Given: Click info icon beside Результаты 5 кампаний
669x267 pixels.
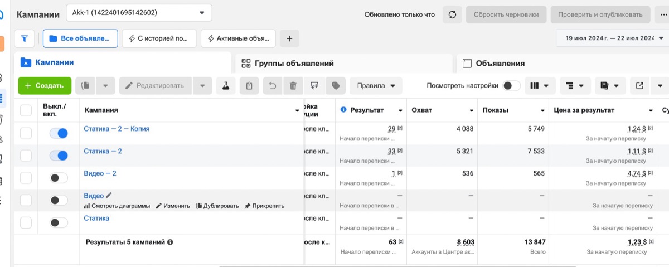Looking at the screenshot, I should 170,242.
